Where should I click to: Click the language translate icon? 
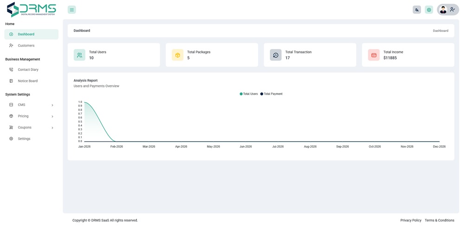(x=417, y=10)
